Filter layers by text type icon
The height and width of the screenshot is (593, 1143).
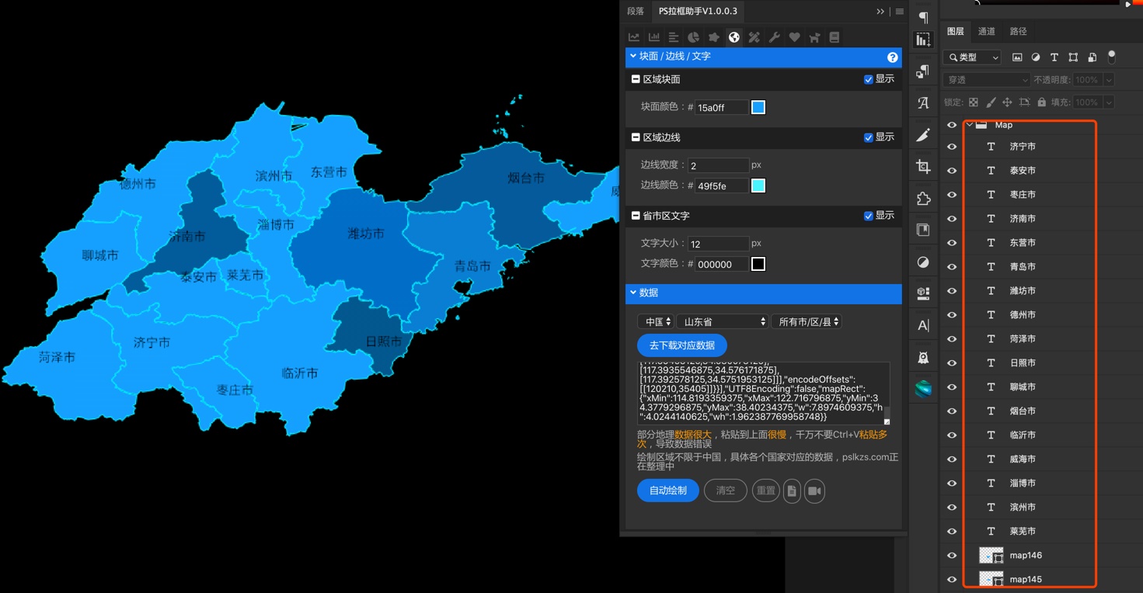[1054, 57]
